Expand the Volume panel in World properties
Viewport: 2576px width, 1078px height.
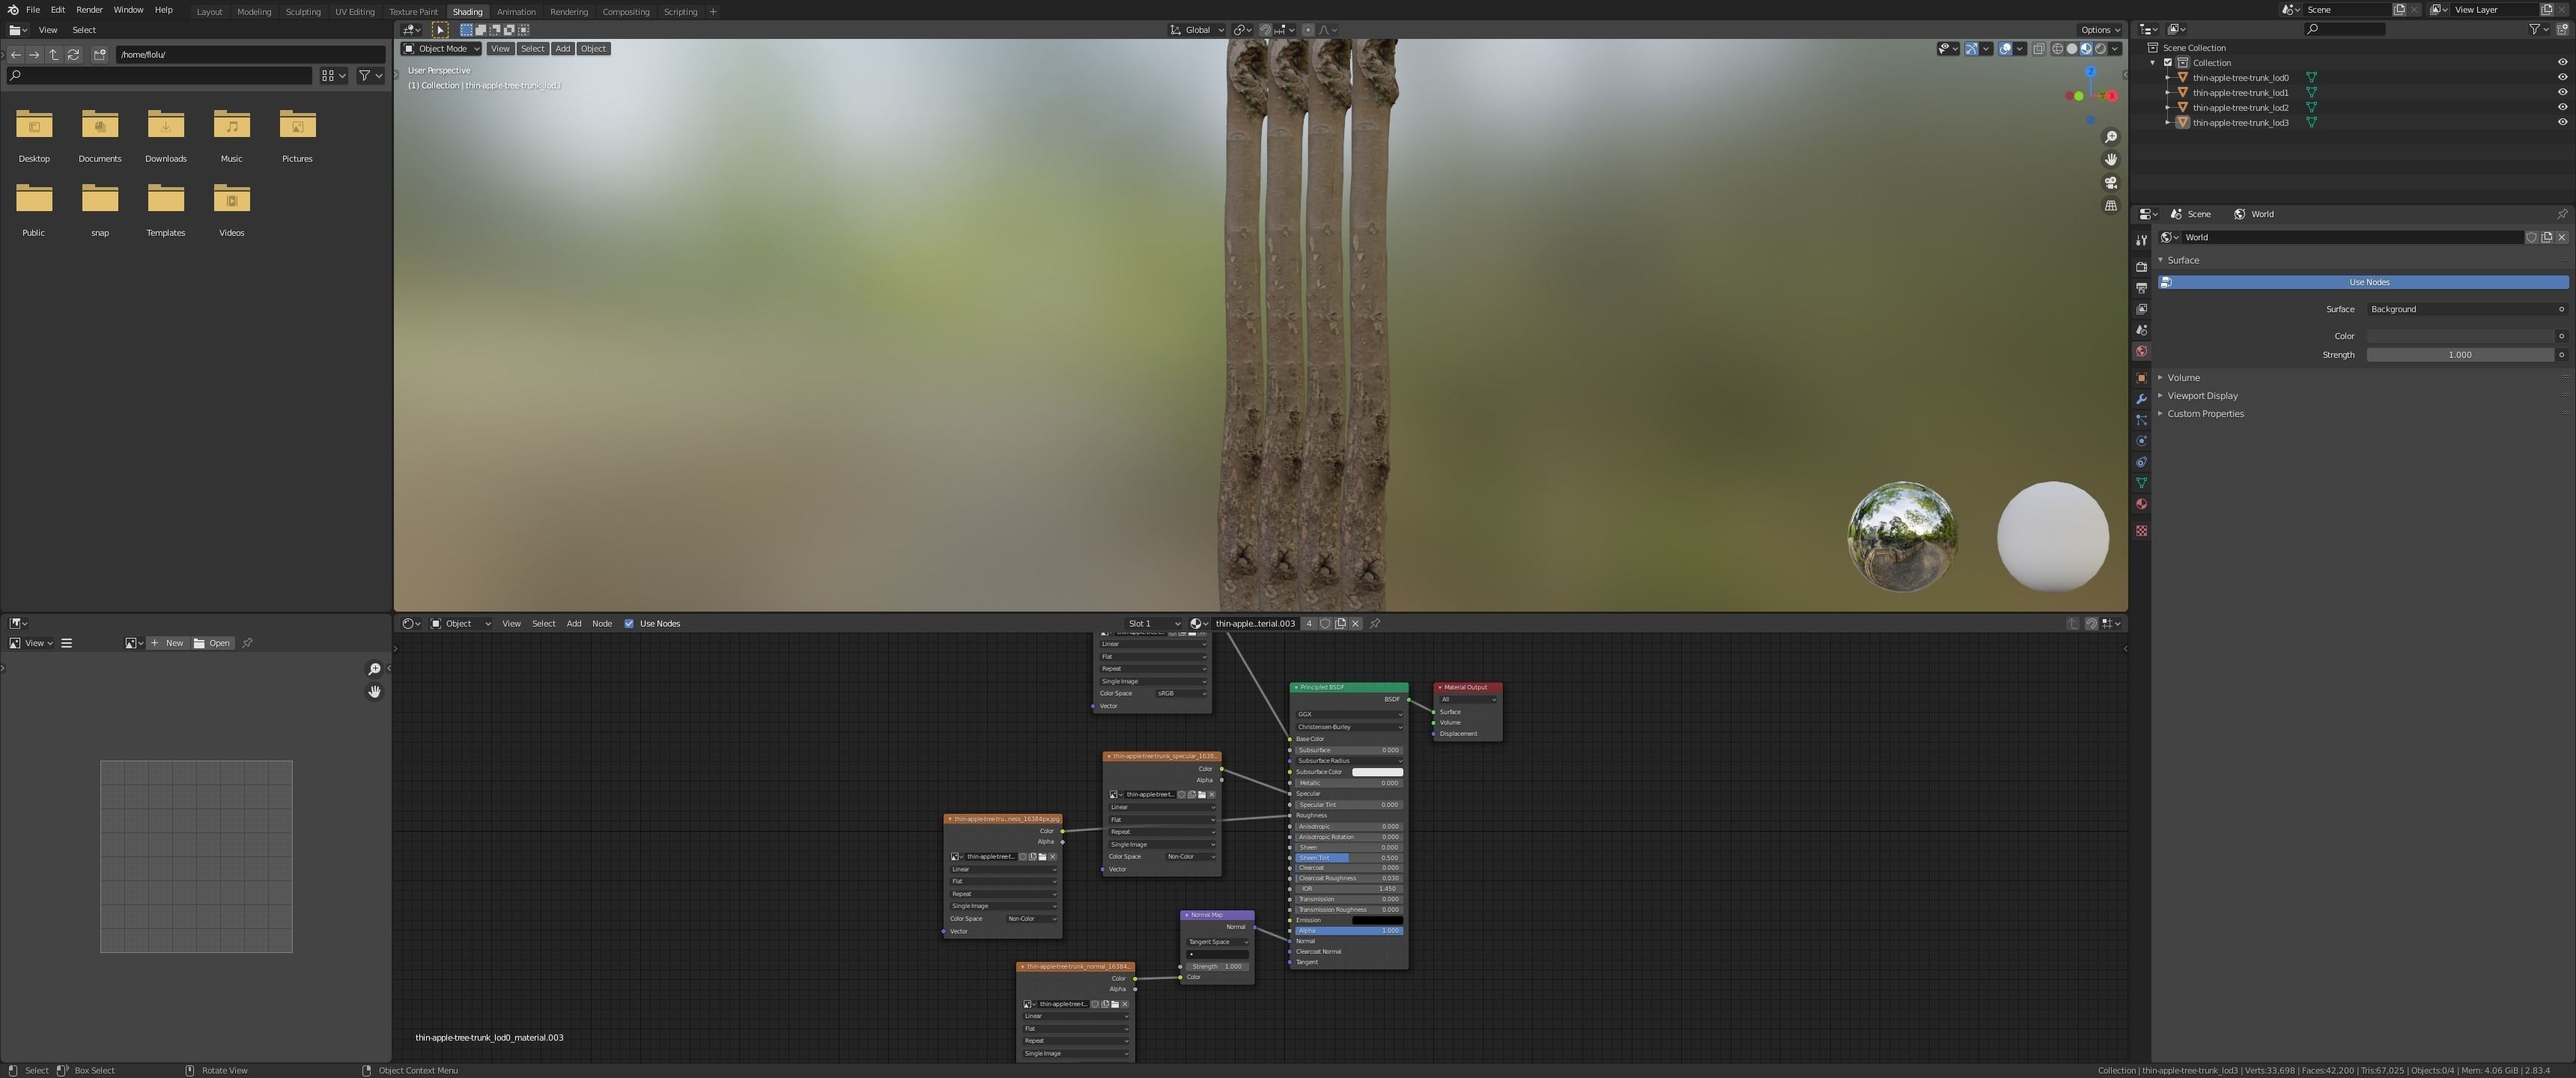click(2183, 378)
